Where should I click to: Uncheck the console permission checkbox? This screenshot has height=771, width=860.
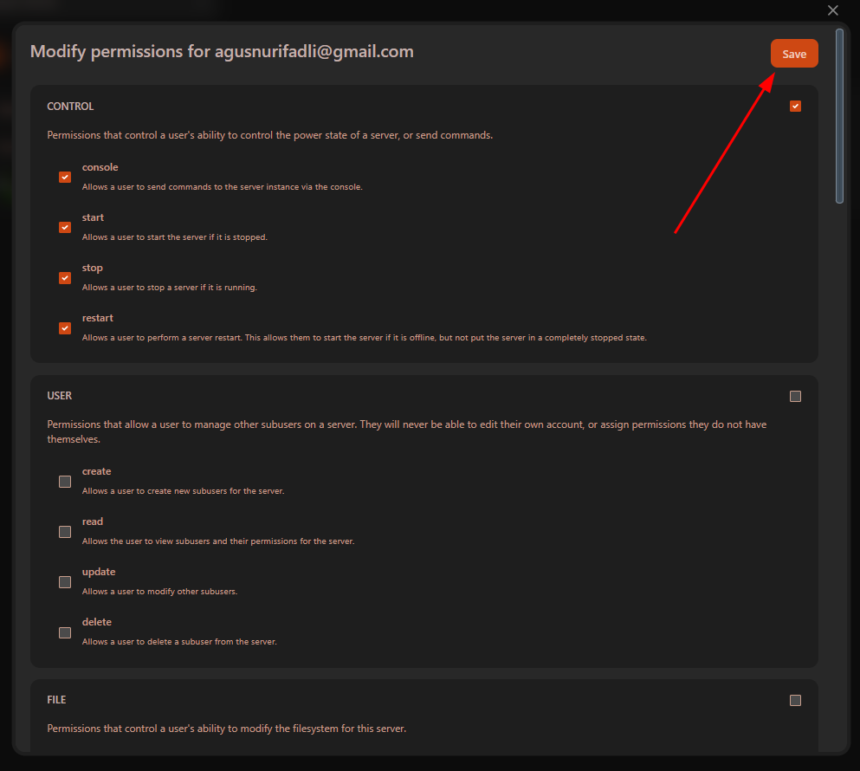tap(65, 177)
